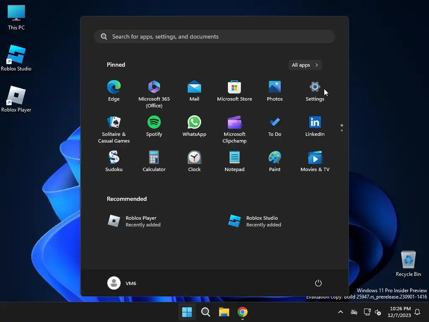Select This PC desktop icon
This screenshot has height=322, width=429.
point(16,18)
